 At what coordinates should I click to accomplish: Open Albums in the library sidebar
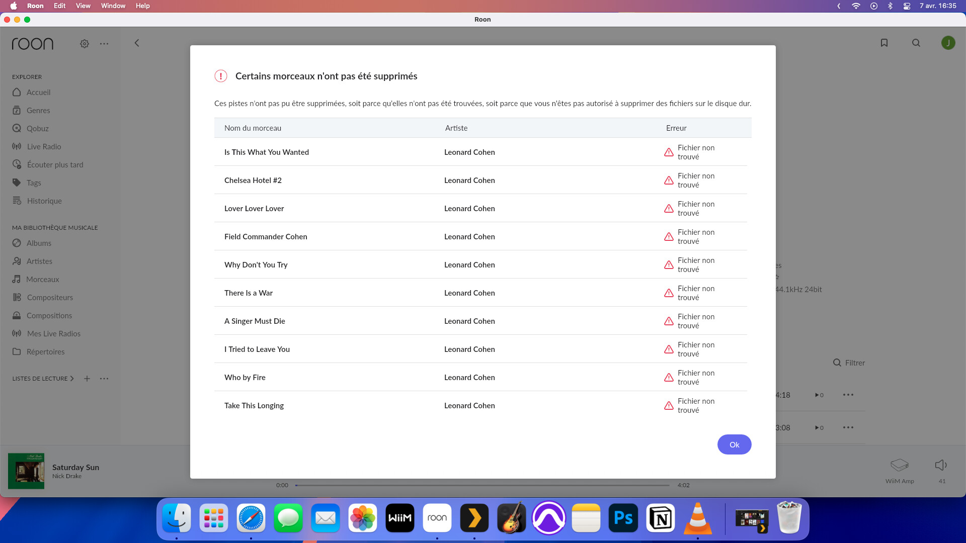pos(32,243)
